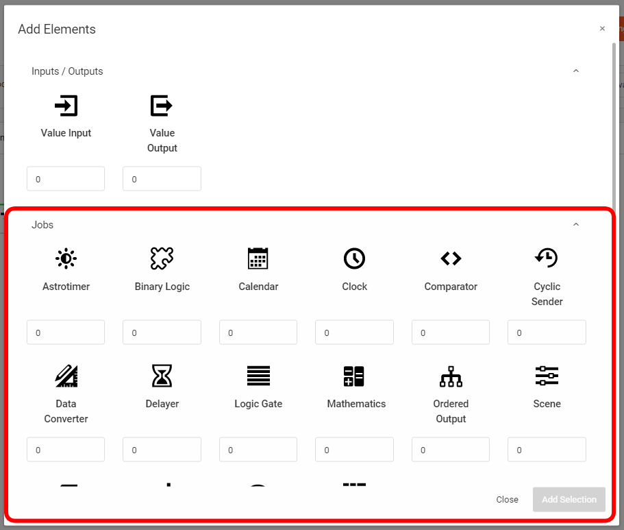This screenshot has width=624, height=530.
Task: Click the Comparator angle-brackets icon
Action: [x=451, y=258]
